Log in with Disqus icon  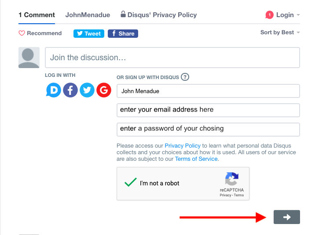(54, 90)
